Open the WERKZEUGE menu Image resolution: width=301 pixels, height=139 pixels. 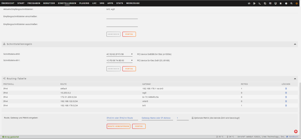133,3
